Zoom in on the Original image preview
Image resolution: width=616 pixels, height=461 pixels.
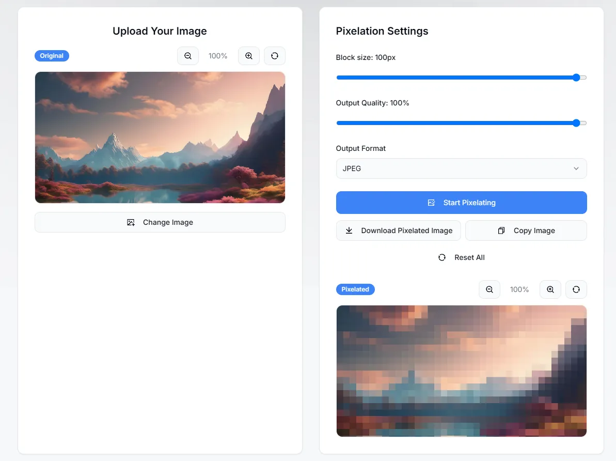[x=249, y=56]
